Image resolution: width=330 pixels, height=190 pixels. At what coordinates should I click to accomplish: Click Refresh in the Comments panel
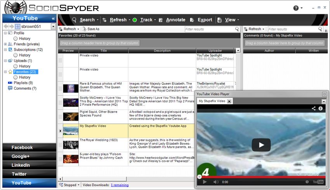(255, 29)
